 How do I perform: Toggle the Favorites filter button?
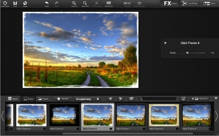click(63, 99)
